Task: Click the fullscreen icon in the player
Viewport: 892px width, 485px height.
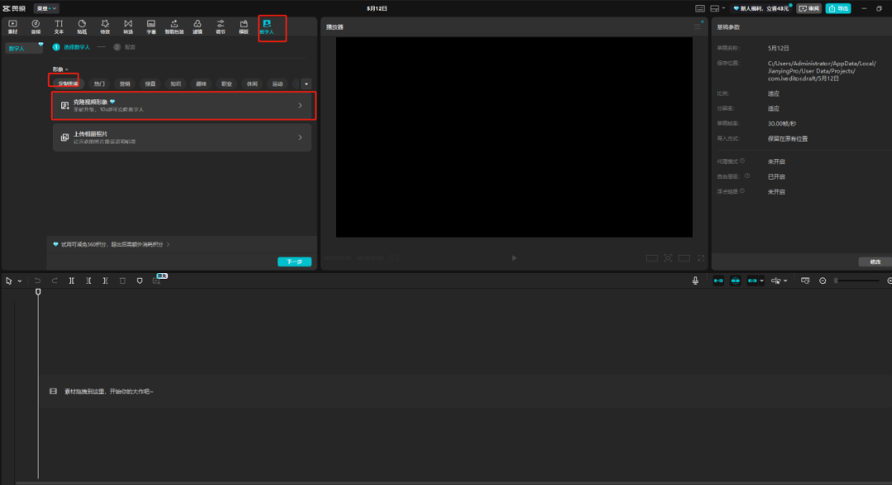Action: [700, 257]
